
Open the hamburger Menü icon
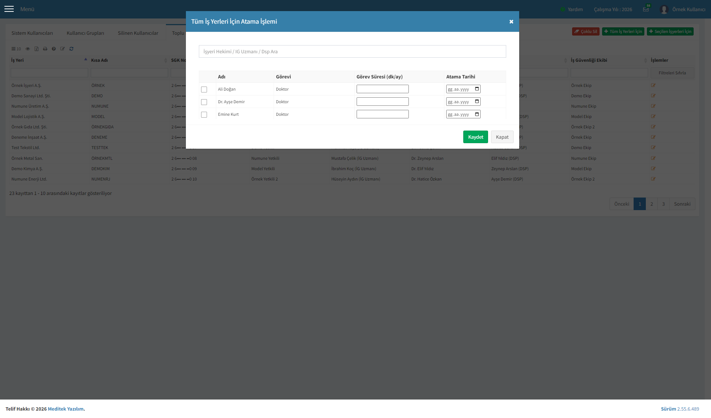click(x=9, y=9)
